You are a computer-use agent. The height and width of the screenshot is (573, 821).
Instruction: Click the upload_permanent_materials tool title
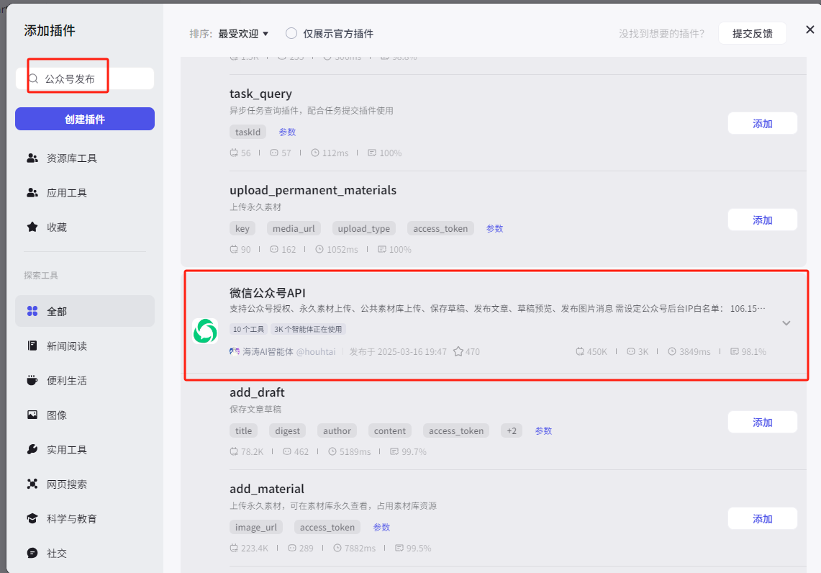coord(312,190)
